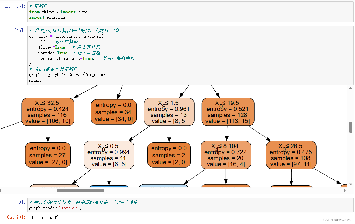Screen dimensions: 355x224
Task: Select tree node X4 ≤ 8.104, samples 20
Action: coord(226,155)
